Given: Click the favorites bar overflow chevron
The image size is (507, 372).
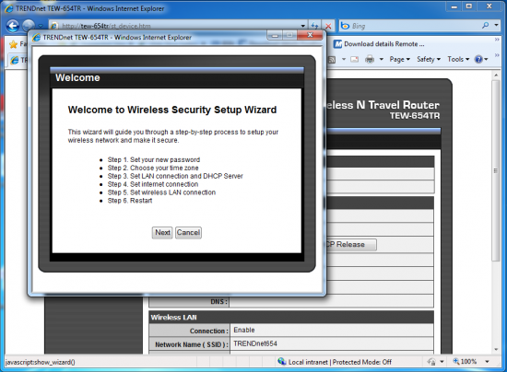Looking at the screenshot, I should [x=497, y=40].
